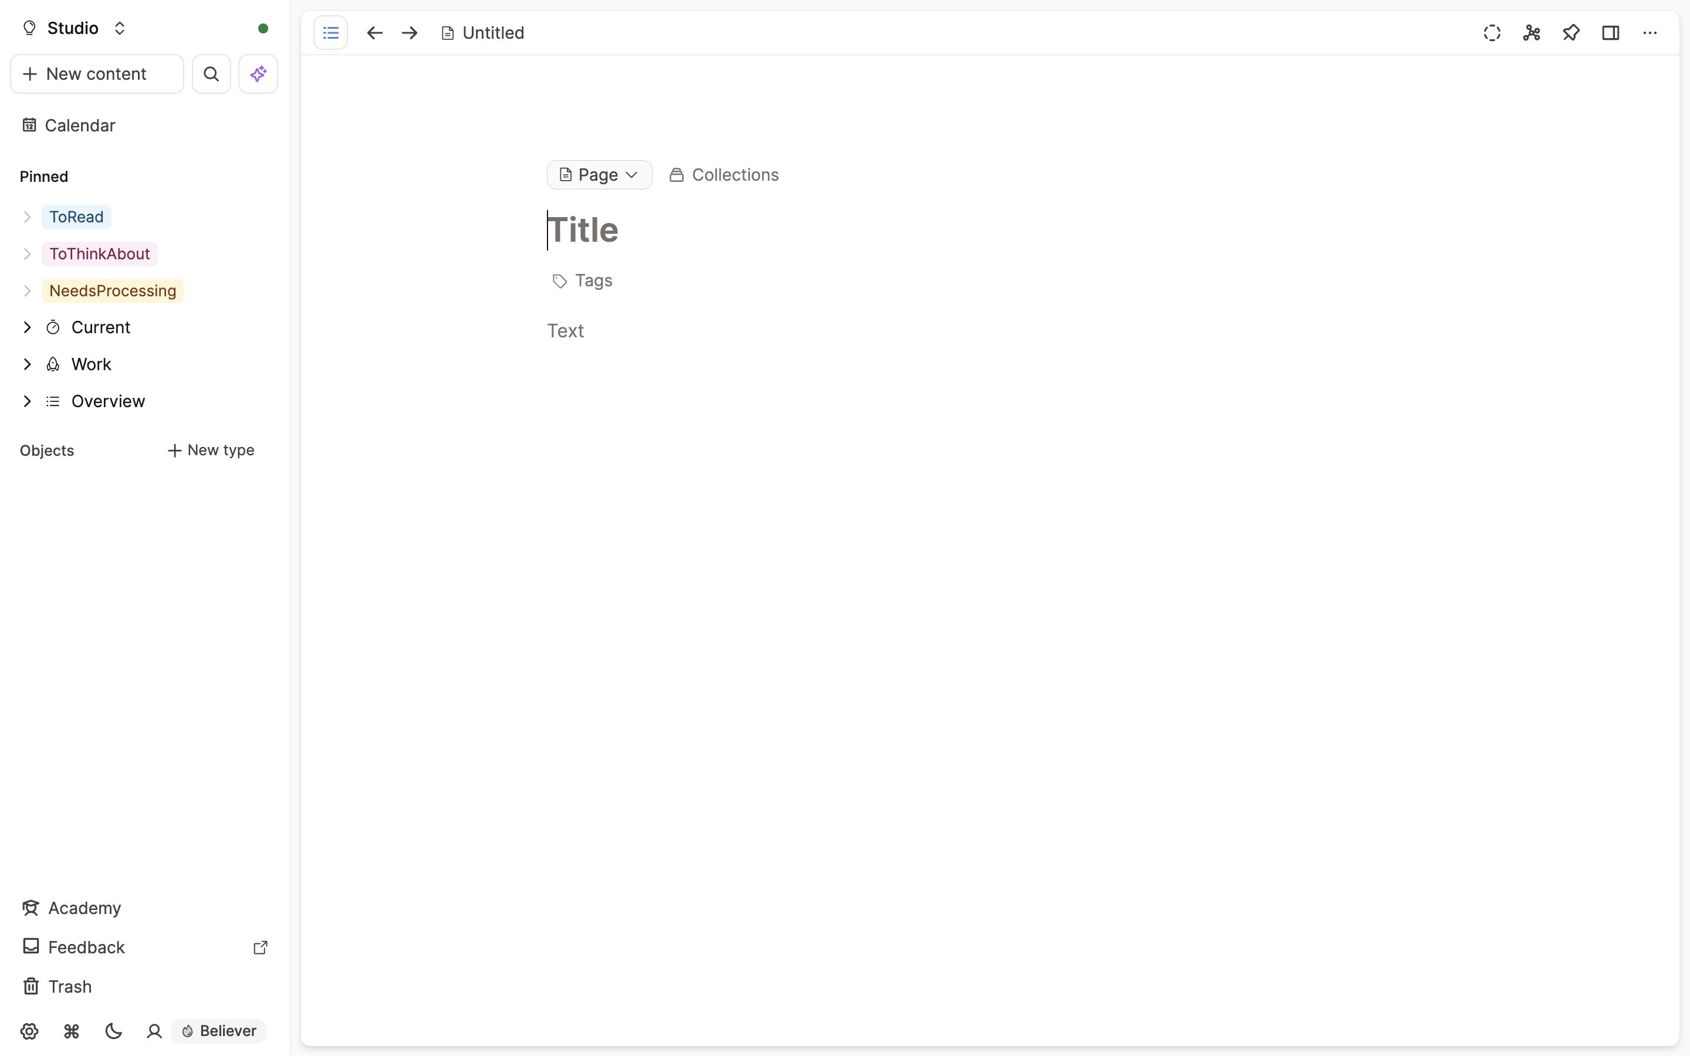Open the account profile icon
This screenshot has height=1056, width=1690.
pos(154,1031)
